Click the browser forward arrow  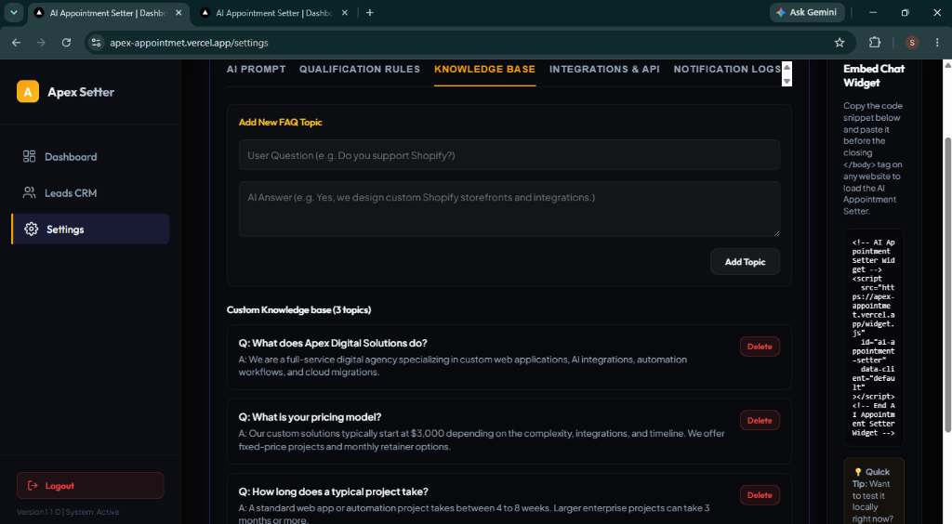pos(41,43)
